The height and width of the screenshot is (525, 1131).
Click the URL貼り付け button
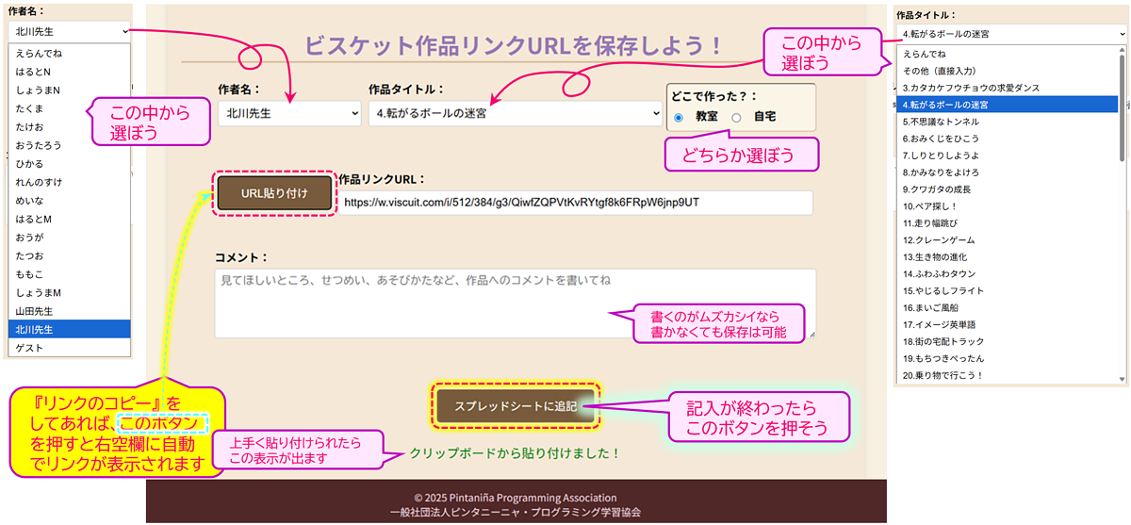click(x=274, y=193)
